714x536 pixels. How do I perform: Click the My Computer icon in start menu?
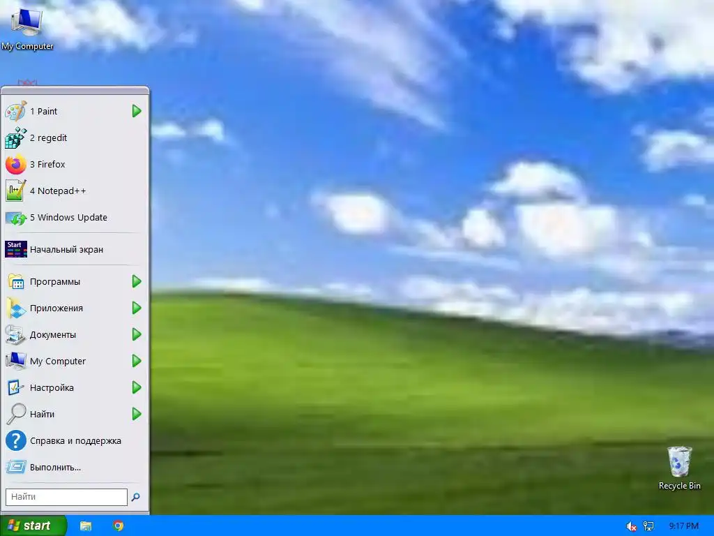point(16,361)
